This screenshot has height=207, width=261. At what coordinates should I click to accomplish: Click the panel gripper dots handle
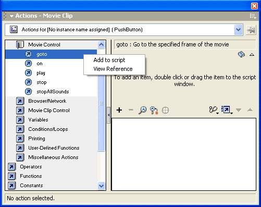click(x=5, y=16)
